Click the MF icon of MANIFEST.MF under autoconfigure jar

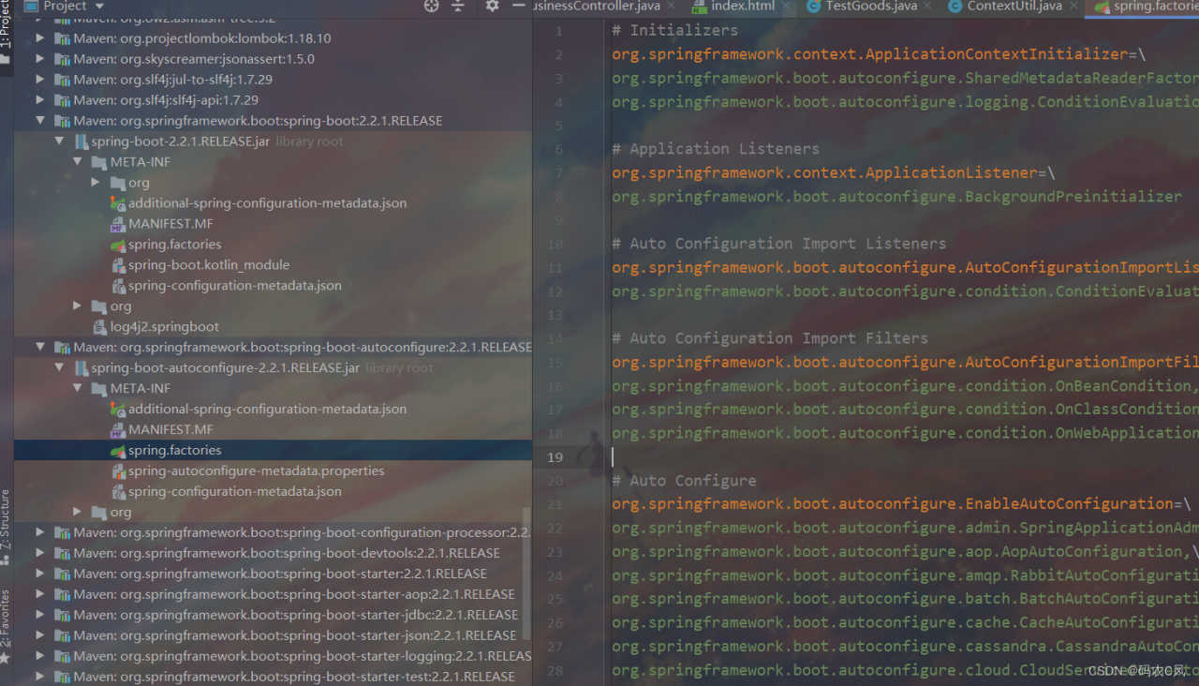118,430
